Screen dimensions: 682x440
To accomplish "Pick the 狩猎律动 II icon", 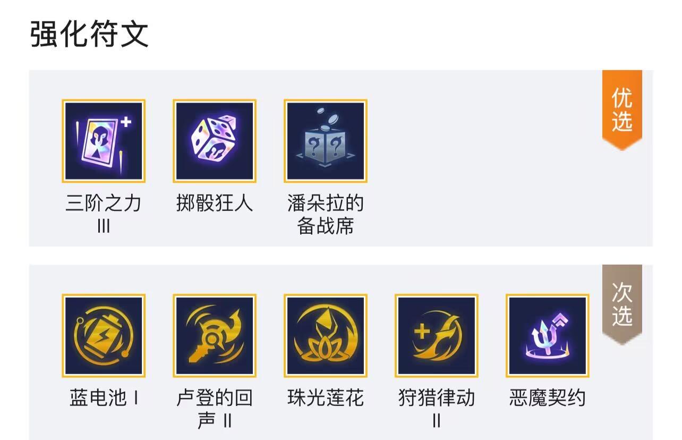I will click(x=437, y=336).
